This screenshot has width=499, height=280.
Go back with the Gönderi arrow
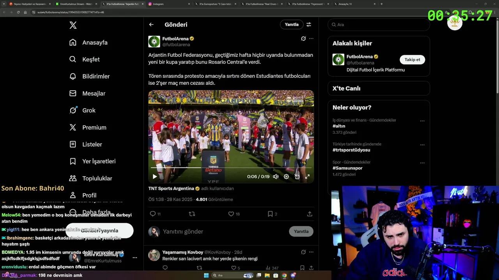(151, 24)
